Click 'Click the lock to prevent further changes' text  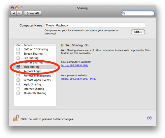tap(47, 119)
